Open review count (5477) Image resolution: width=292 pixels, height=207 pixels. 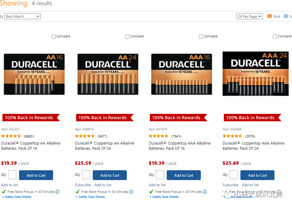[x=103, y=136]
